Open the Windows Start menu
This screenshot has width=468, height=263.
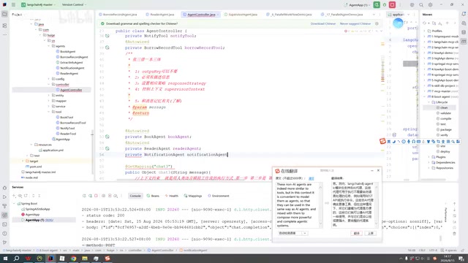click(x=5, y=259)
